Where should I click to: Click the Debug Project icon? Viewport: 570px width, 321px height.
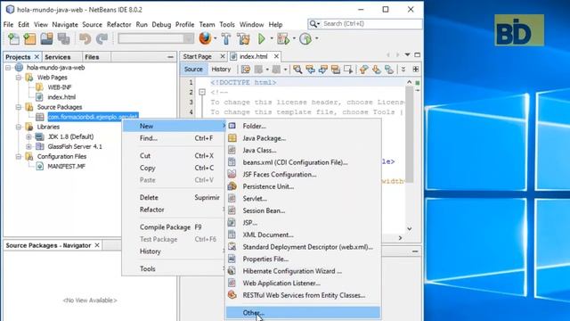pos(283,38)
